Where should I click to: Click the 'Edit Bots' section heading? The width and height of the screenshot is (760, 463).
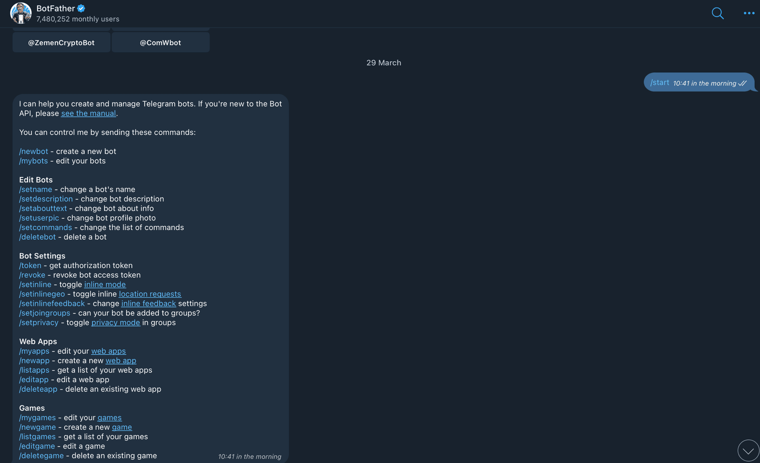[36, 180]
